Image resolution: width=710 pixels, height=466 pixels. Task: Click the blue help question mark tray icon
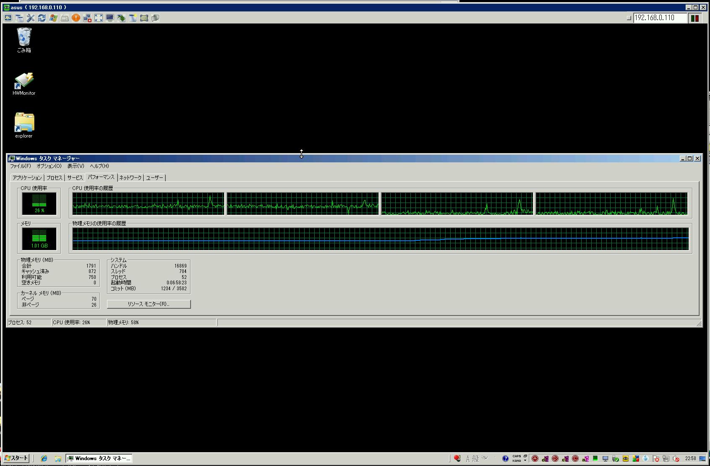click(505, 458)
